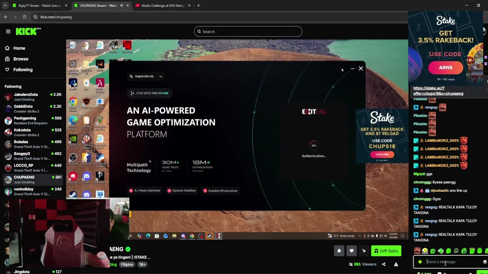Open the tab search dropdown arrow
The image size is (488, 274).
tap(5, 5)
